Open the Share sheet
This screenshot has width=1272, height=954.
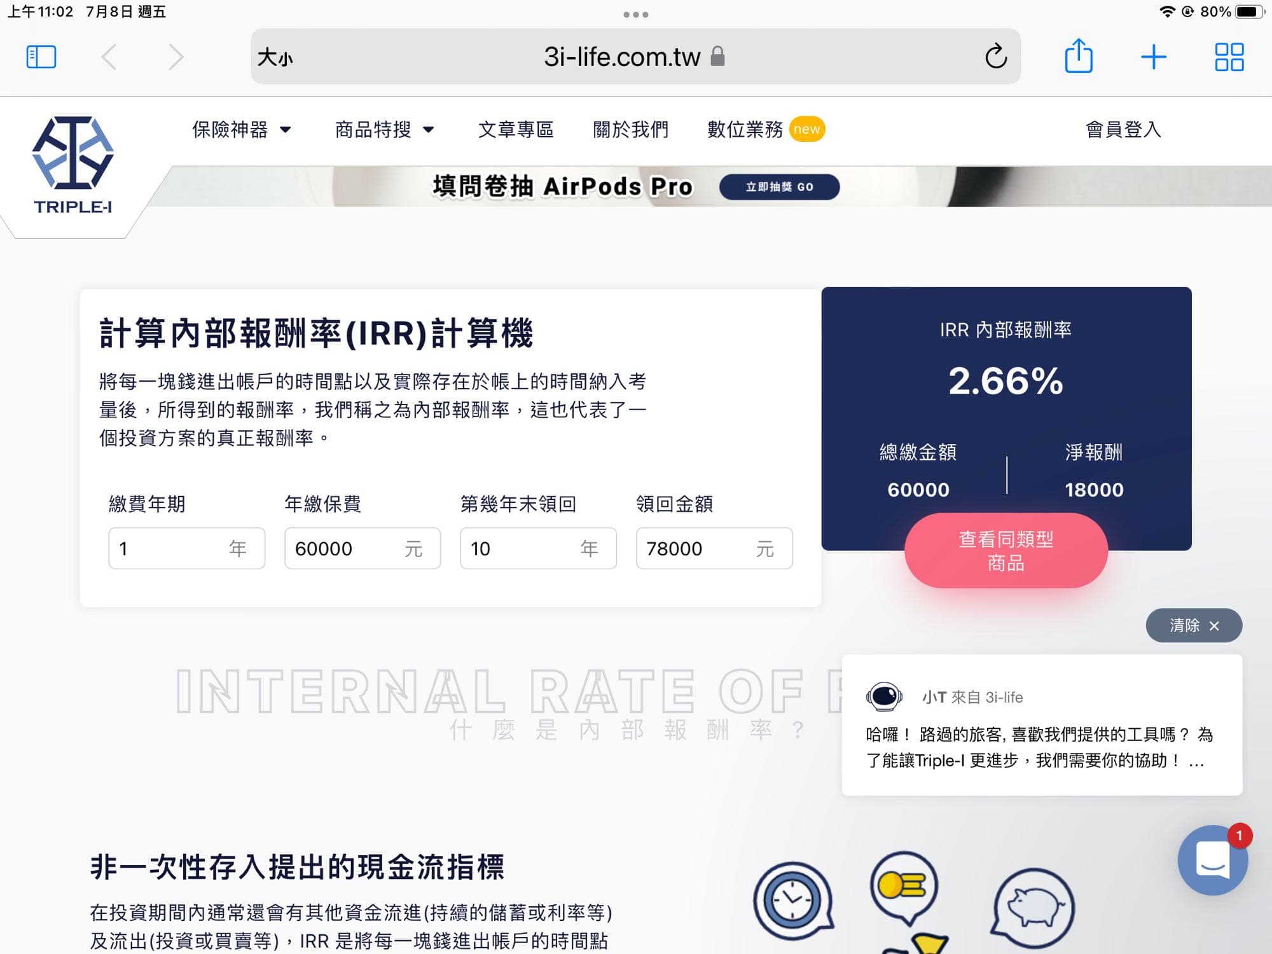pyautogui.click(x=1078, y=57)
